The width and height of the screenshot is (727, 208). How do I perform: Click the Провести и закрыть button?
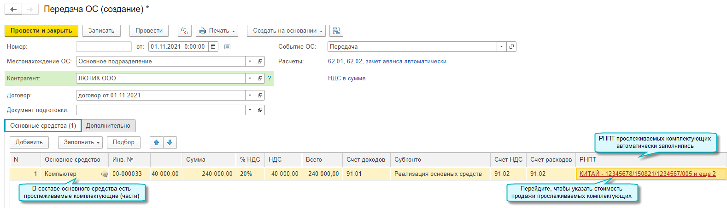coord(41,31)
